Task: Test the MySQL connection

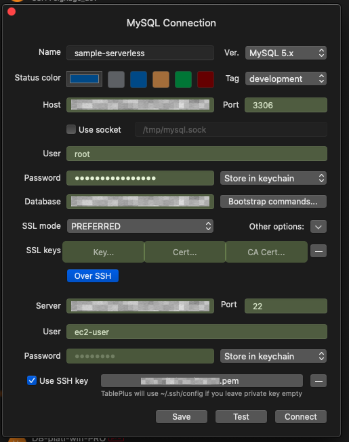Action: coord(241,417)
